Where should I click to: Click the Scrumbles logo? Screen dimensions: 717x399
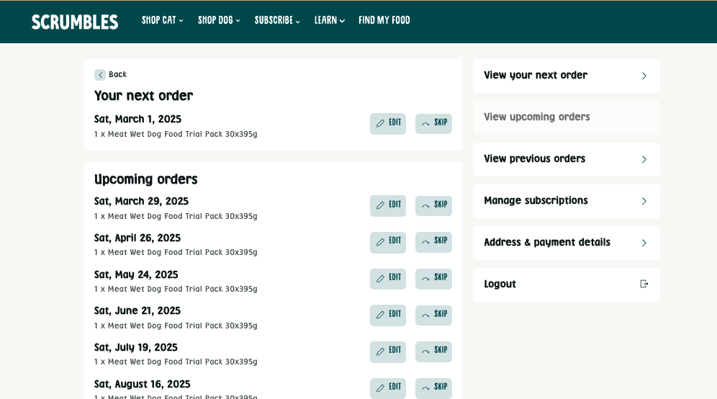tap(75, 22)
